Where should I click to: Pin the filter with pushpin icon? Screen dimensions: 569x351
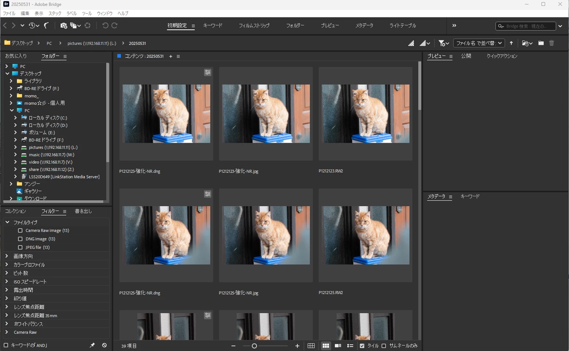pyautogui.click(x=92, y=345)
